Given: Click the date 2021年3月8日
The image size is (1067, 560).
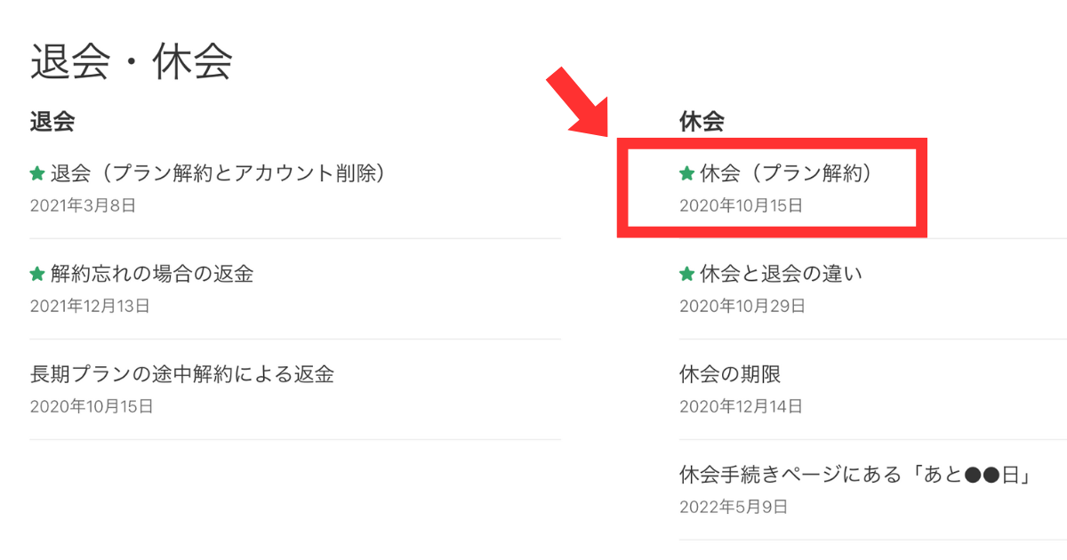Looking at the screenshot, I should [x=83, y=206].
